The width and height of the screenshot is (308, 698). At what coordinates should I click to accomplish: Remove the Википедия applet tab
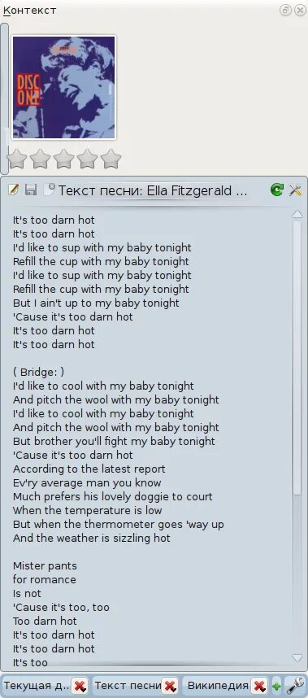point(260,686)
